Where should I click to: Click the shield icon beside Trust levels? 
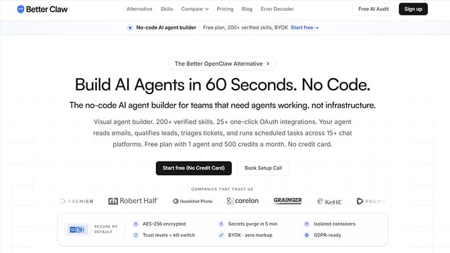136,235
